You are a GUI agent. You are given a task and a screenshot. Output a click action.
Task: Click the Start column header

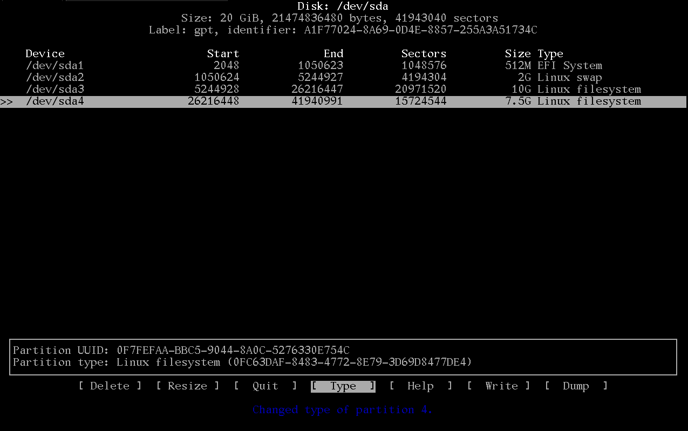[x=223, y=53]
